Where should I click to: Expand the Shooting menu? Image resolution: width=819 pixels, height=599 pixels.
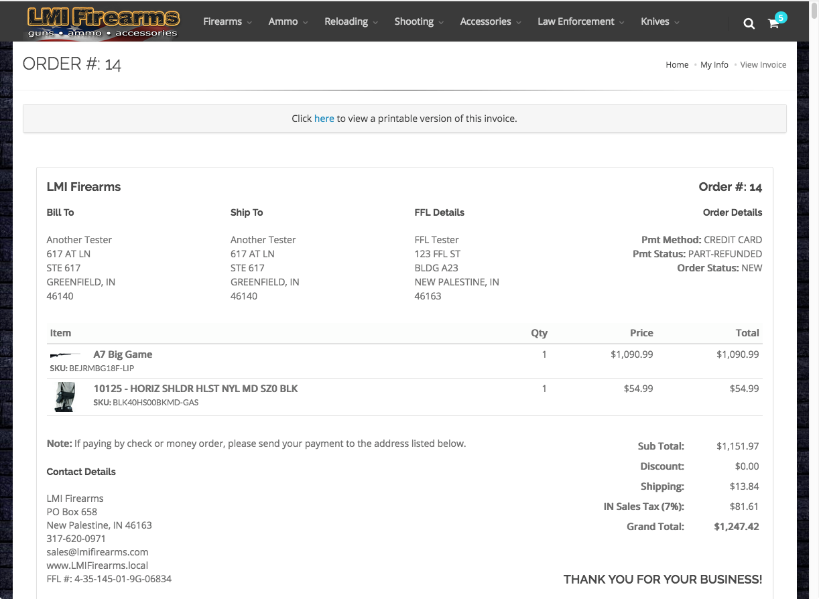(419, 21)
